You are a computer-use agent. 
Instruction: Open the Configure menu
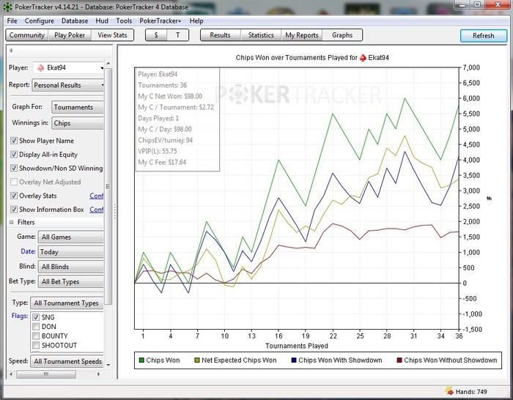tap(40, 21)
